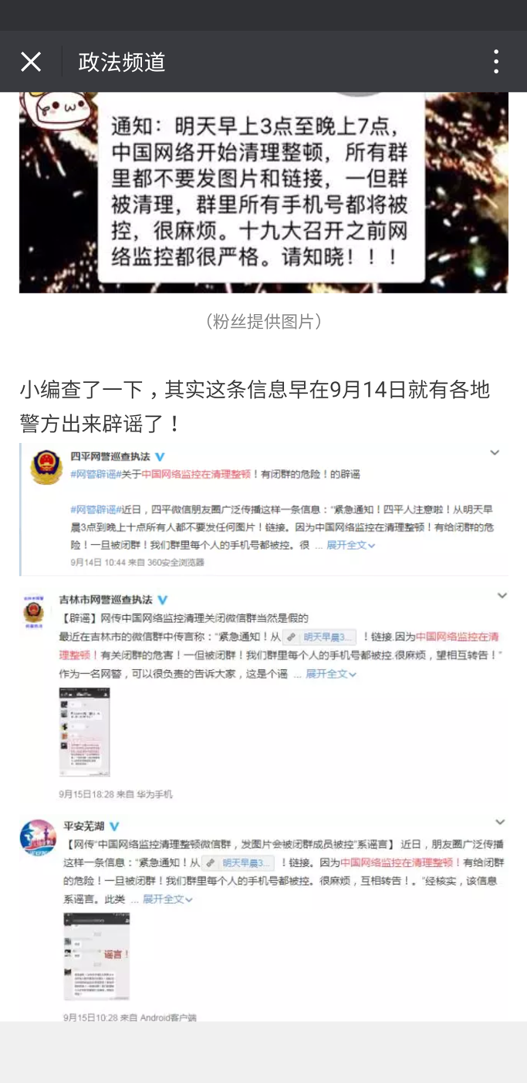Close the 政法频道 article page
Image resolution: width=527 pixels, height=1083 pixels.
pos(31,62)
